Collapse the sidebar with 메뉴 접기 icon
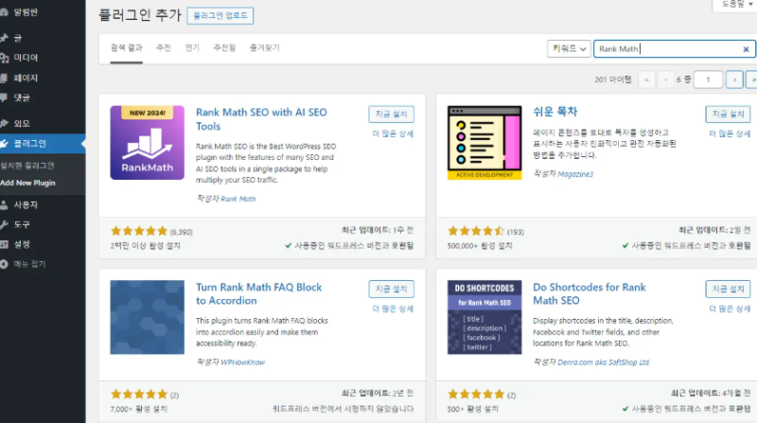Screen dimensions: 757x423 4,264
